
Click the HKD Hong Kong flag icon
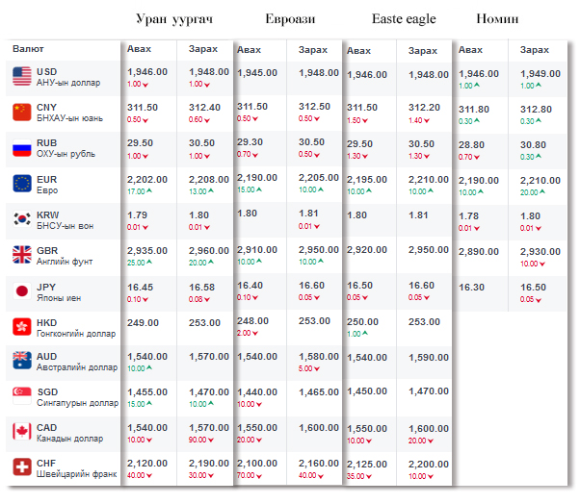pos(21,326)
